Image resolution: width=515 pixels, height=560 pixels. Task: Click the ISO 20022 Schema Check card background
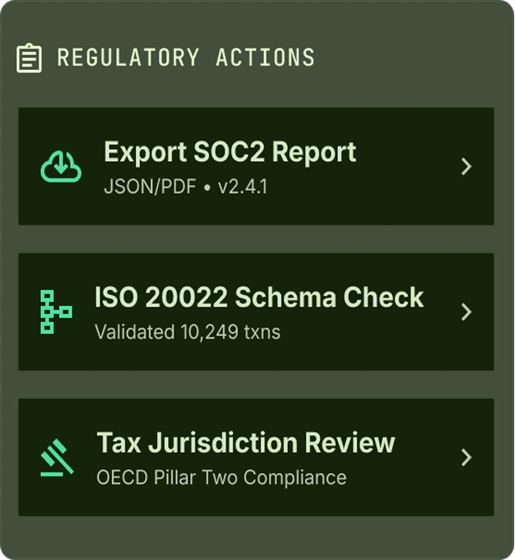pyautogui.click(x=256, y=312)
